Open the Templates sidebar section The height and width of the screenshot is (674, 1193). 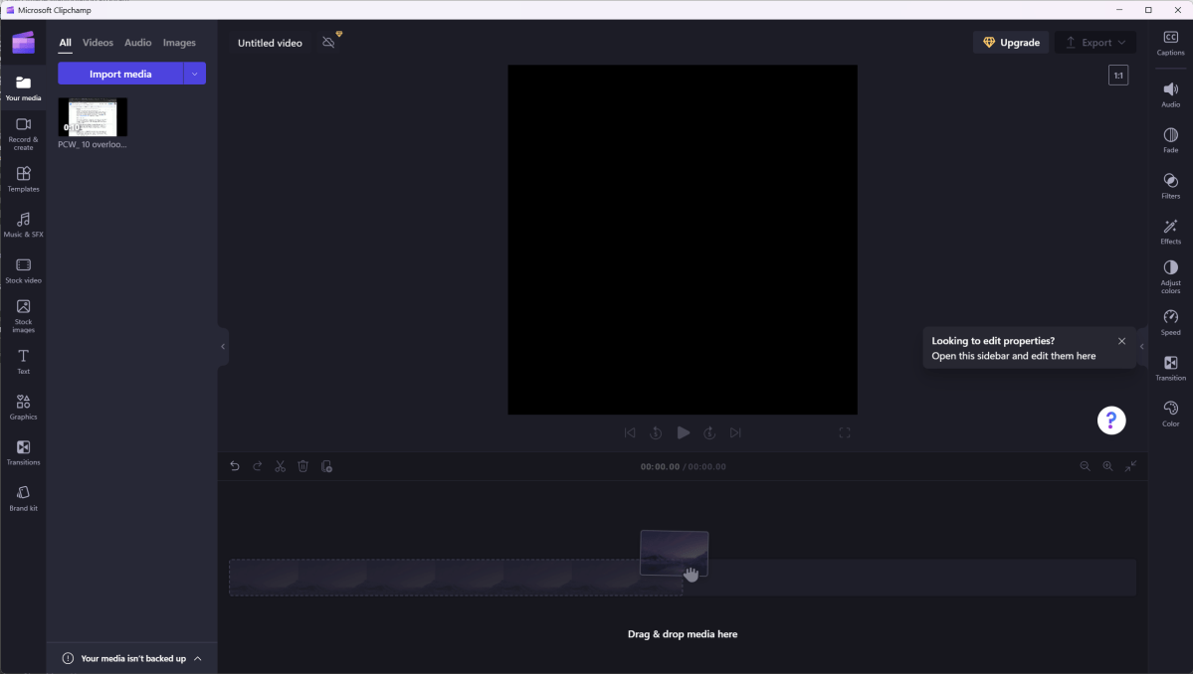click(23, 179)
